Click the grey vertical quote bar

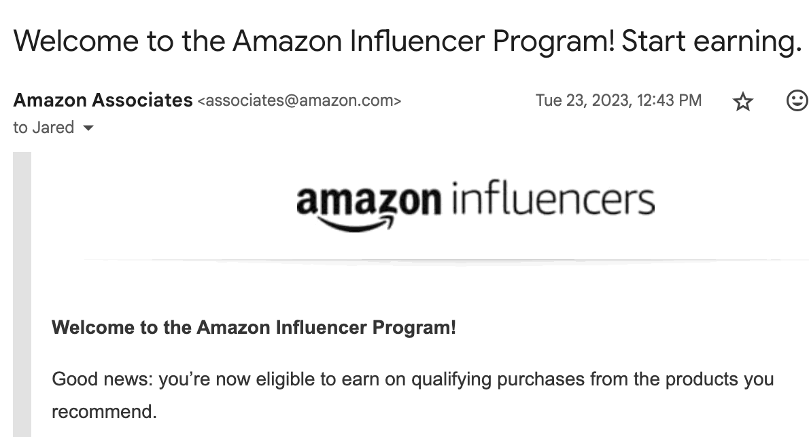22,294
